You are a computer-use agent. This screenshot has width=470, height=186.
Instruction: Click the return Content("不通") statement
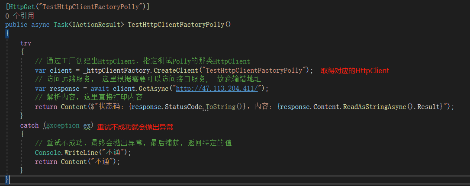coord(77,162)
